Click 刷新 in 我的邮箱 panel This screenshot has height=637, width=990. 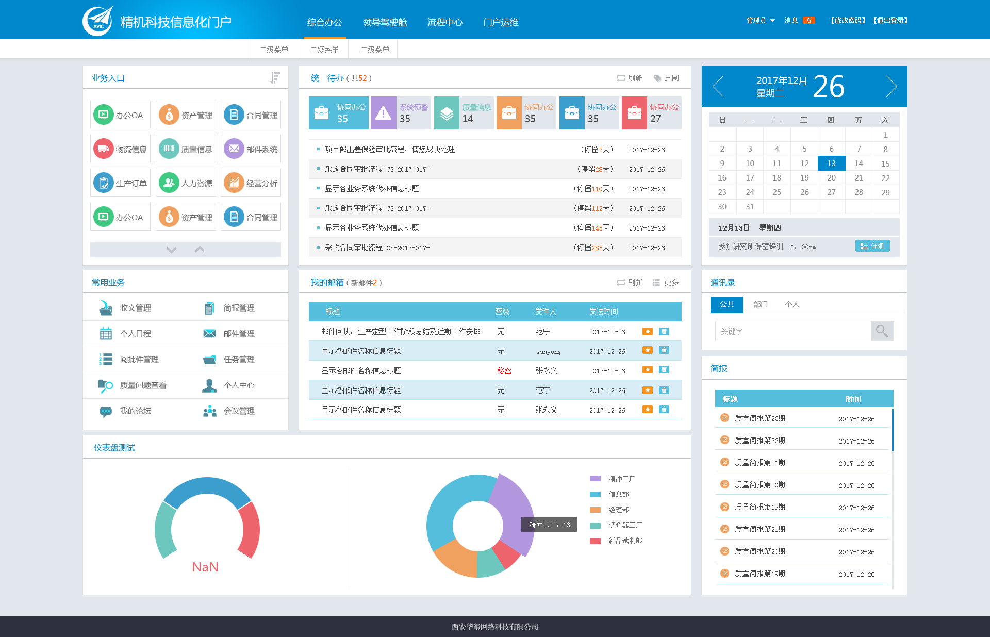[630, 283]
